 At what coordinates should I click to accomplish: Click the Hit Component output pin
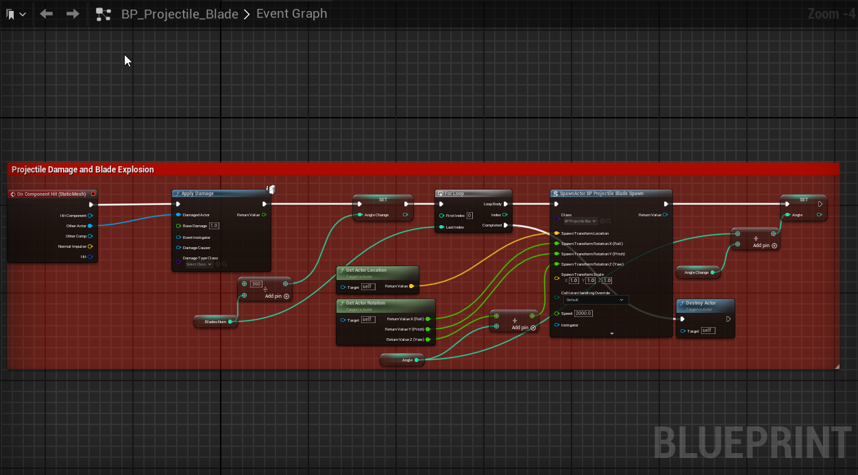(x=90, y=215)
